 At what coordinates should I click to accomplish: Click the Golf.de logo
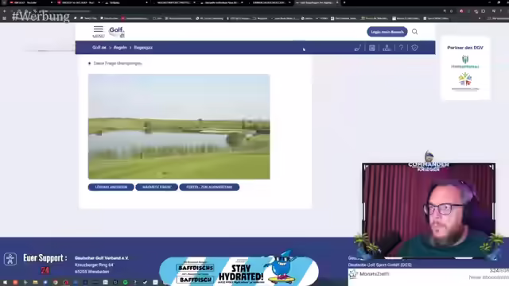[x=117, y=32]
